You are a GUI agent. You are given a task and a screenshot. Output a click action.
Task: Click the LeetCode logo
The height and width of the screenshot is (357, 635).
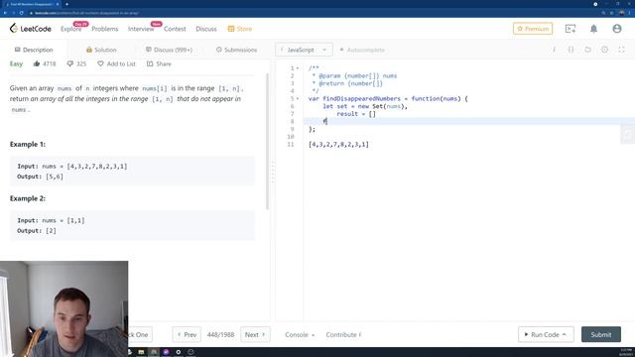[31, 29]
